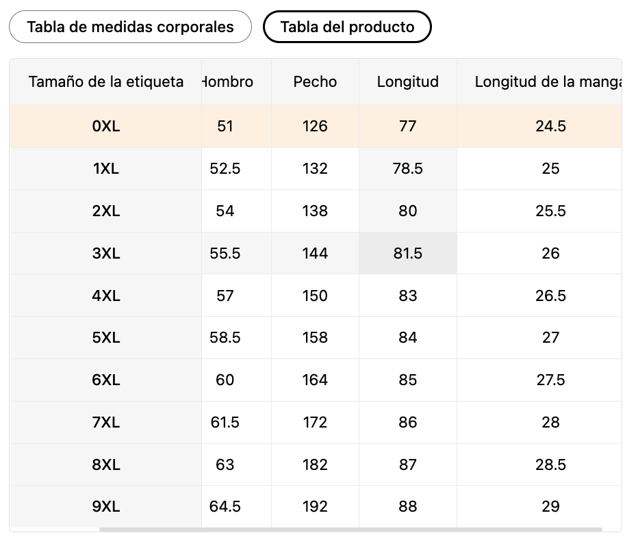
Task: Select the 4XL size row label
Action: 106,296
